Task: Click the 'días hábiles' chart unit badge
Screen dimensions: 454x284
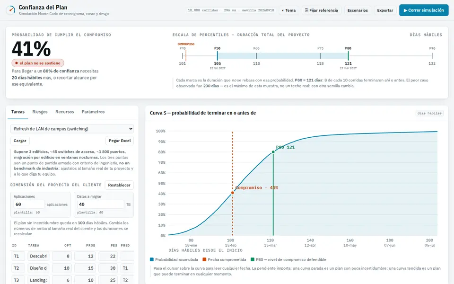Action: pos(429,113)
